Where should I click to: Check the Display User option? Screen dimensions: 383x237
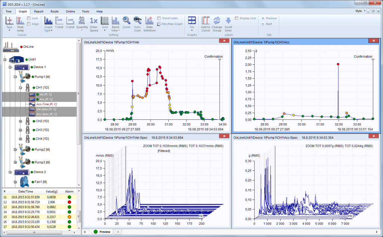coord(237,18)
